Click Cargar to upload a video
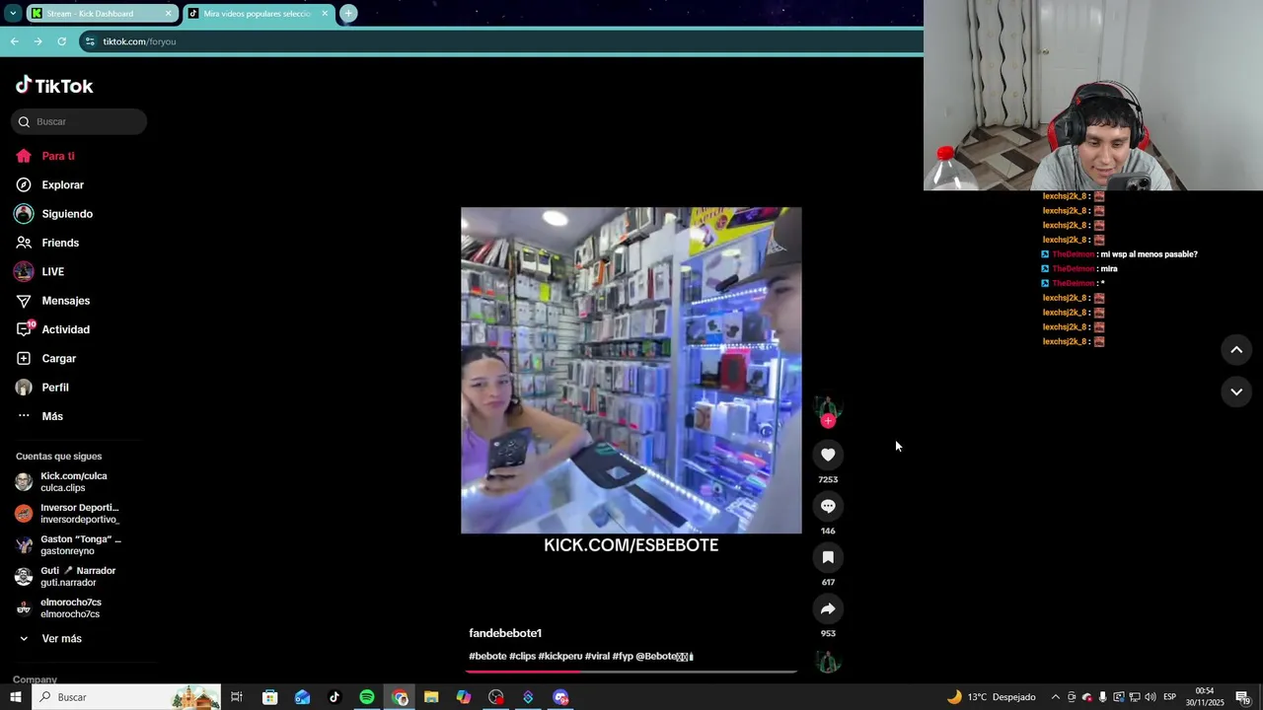The height and width of the screenshot is (710, 1263). pos(46,358)
